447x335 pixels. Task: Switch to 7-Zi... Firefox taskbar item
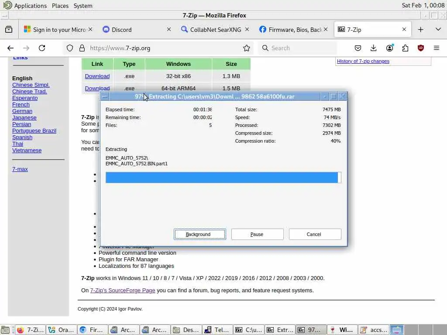[30, 330]
